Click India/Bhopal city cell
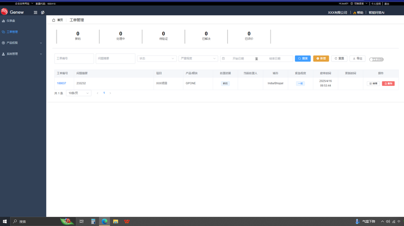Image resolution: width=404 pixels, height=226 pixels. pos(275,83)
